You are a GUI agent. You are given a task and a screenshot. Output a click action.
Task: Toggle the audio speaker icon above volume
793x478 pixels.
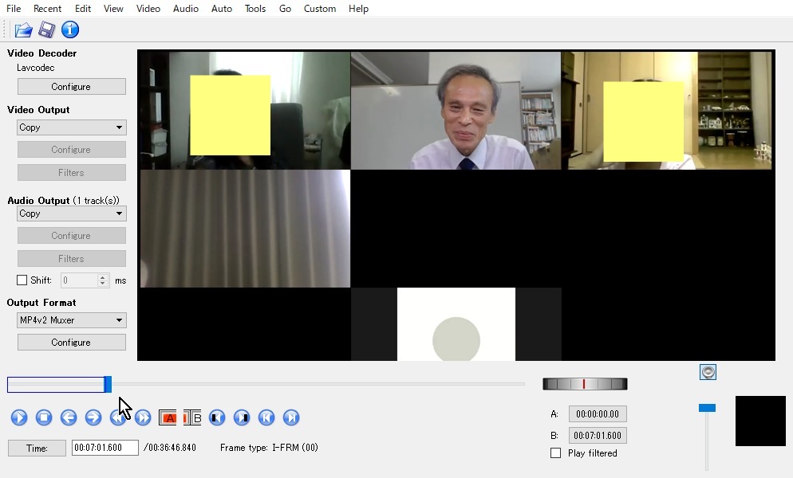[x=708, y=372]
